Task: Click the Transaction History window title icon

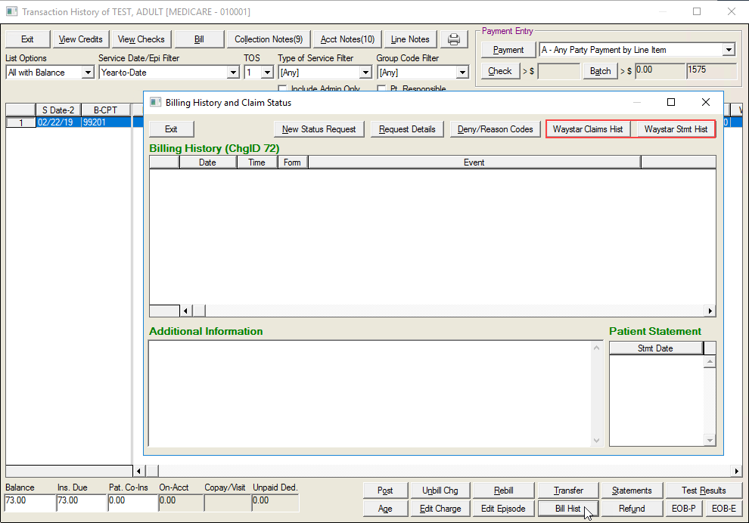Action: point(12,11)
